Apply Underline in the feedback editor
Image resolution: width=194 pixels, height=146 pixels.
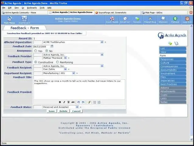68,102
